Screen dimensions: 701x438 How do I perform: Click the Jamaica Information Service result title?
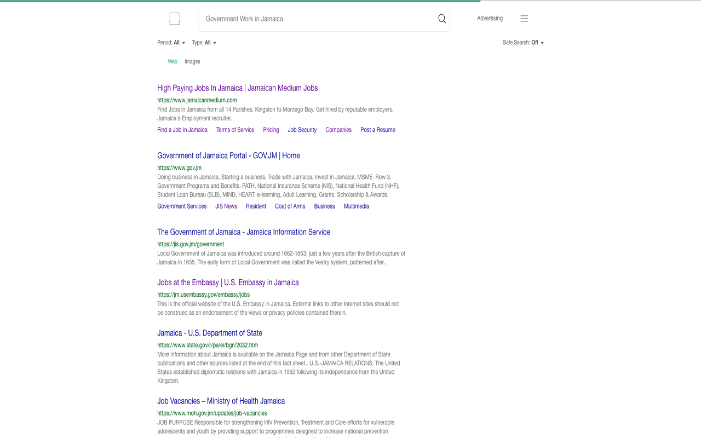tap(243, 232)
